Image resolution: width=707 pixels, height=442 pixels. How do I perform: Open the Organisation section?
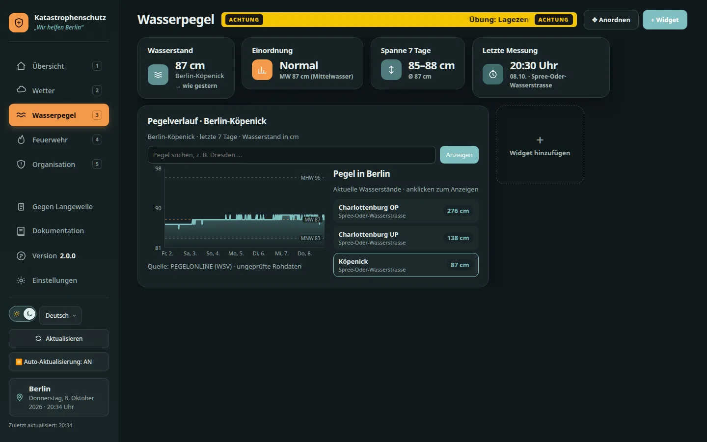pos(59,164)
